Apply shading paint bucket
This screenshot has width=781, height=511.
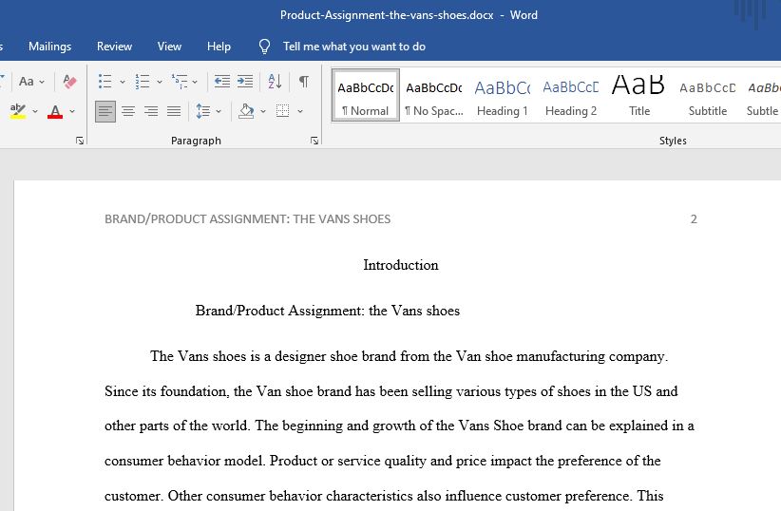(246, 111)
